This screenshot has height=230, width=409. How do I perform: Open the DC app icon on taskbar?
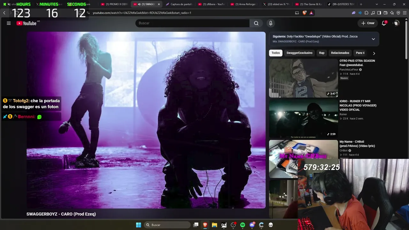224,225
